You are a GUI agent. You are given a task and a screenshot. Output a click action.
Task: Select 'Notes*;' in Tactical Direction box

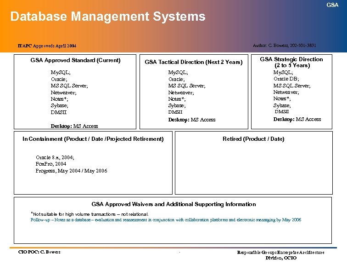pos(177,99)
